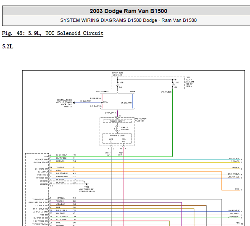Viewport: 250px width, 226px height.
Task: Select the SHIFT SOL CTRL pin label
Action: pos(40,209)
